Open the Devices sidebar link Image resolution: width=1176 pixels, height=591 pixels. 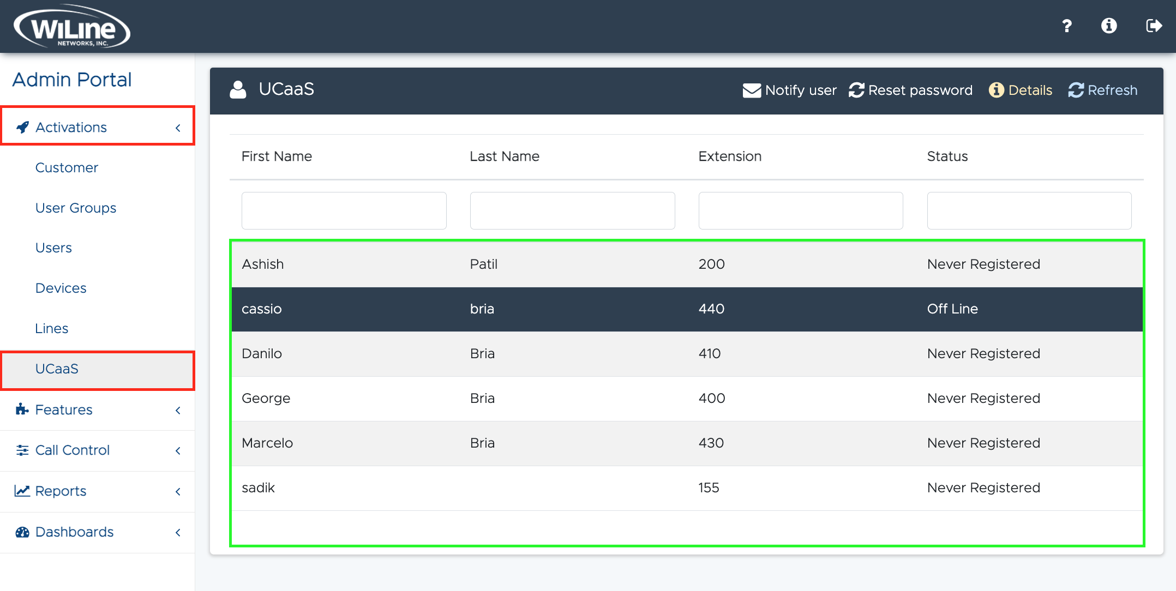coord(61,288)
